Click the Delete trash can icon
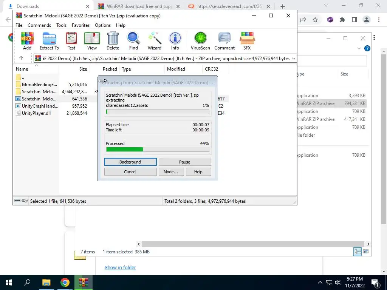 tap(113, 41)
